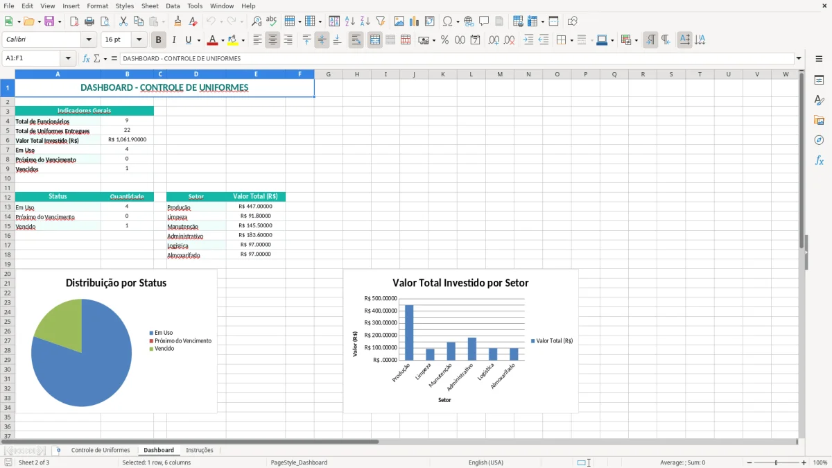832x468 pixels.
Task: Open background color dropdown arrow
Action: [x=243, y=40]
